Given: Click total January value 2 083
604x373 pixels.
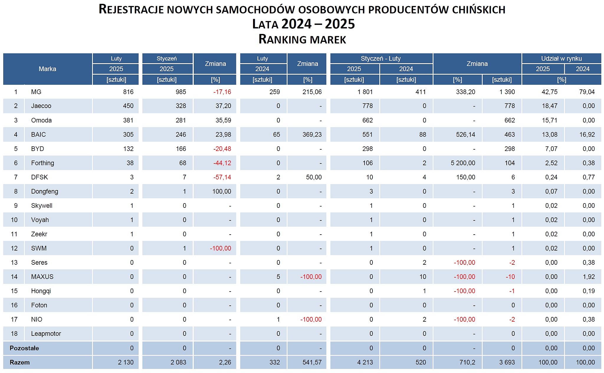Looking at the screenshot, I should [x=178, y=362].
